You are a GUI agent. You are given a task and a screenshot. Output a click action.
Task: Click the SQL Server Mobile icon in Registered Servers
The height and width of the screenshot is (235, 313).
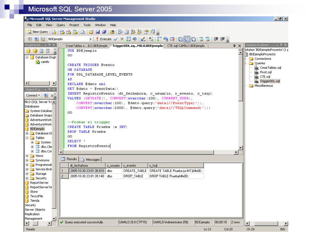(x=48, y=51)
